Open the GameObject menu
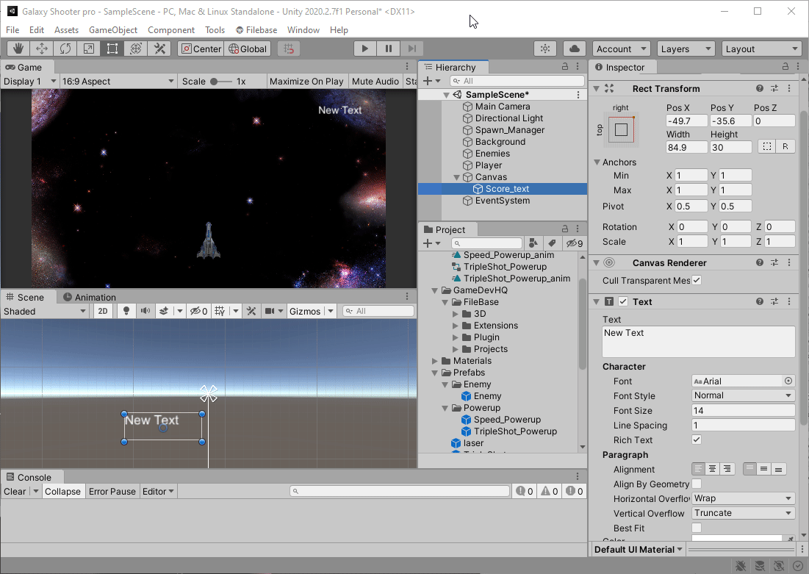Image resolution: width=809 pixels, height=574 pixels. click(113, 30)
